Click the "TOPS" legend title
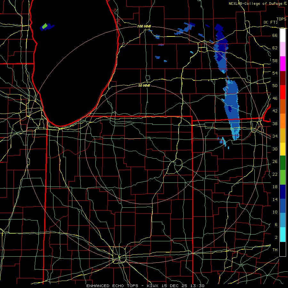Viewport: 288px width, 288px height. coord(281,19)
